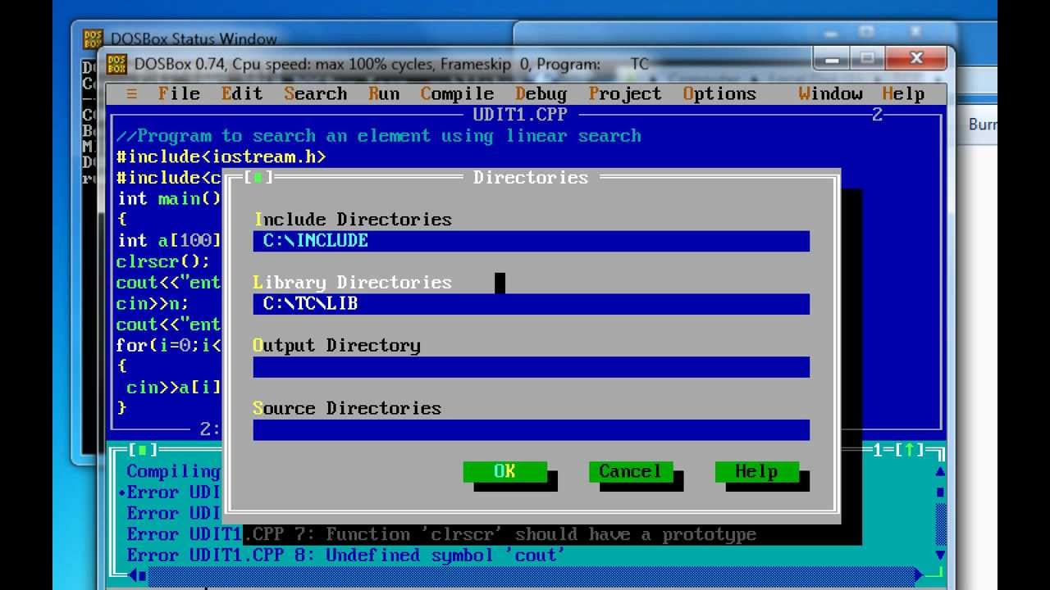Confirm directories with the OK button
This screenshot has width=1050, height=590.
[504, 471]
